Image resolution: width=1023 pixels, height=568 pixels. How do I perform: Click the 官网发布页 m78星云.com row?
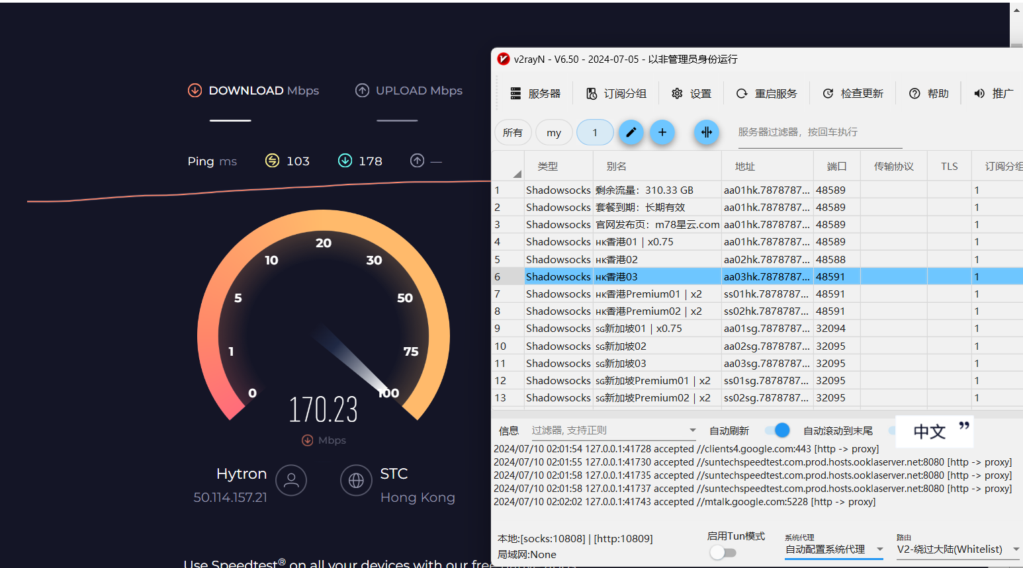click(757, 224)
